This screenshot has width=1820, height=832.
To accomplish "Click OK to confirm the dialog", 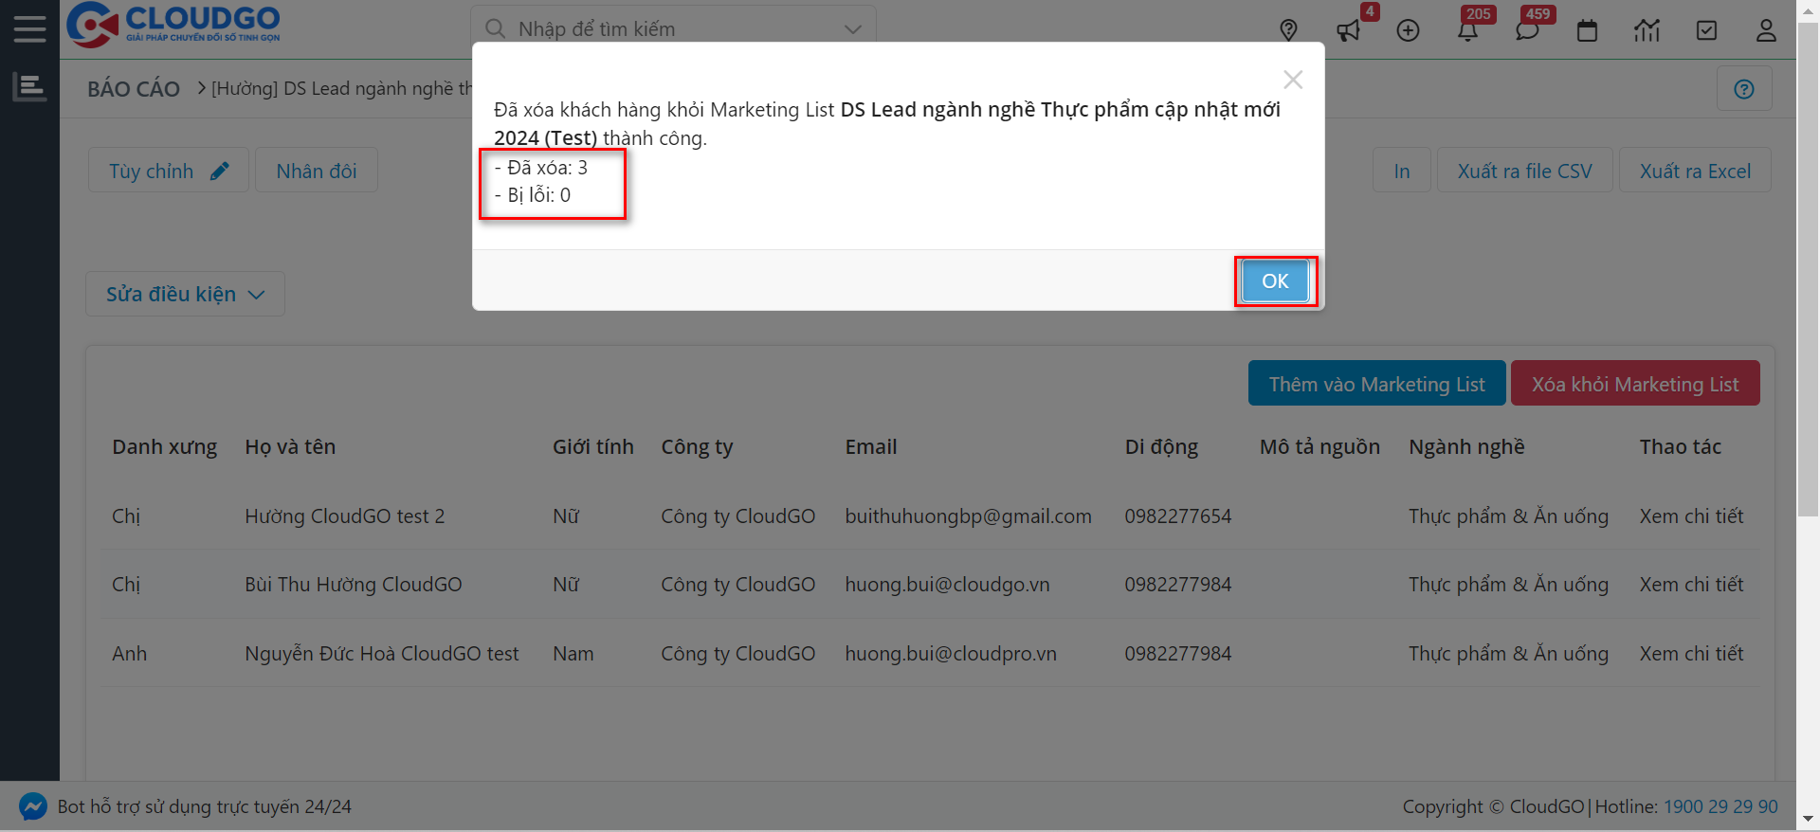I will 1275,281.
